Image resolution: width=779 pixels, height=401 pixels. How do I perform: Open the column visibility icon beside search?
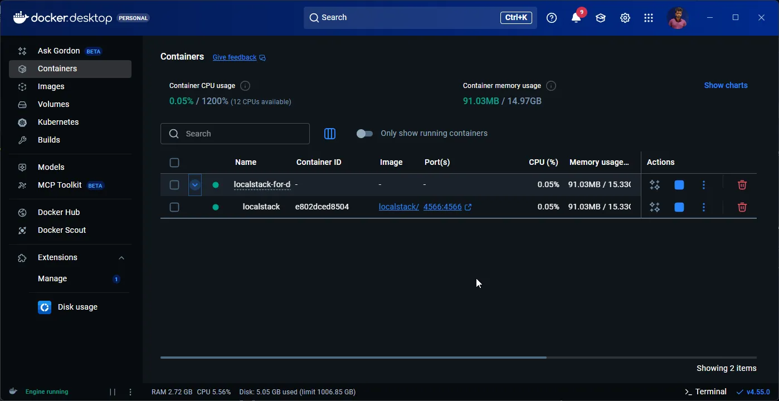point(329,134)
